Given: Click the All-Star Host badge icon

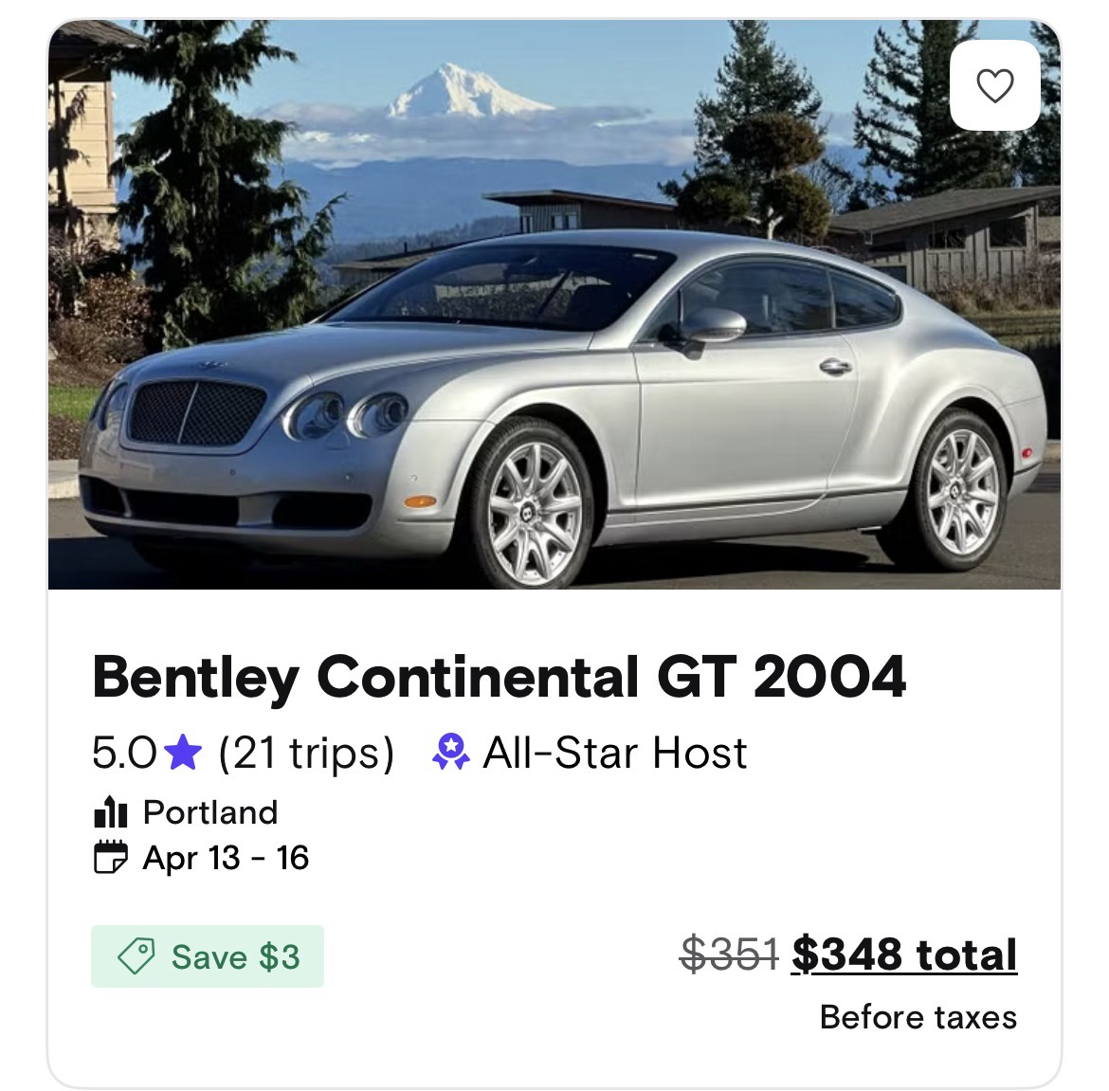Looking at the screenshot, I should pos(450,754).
